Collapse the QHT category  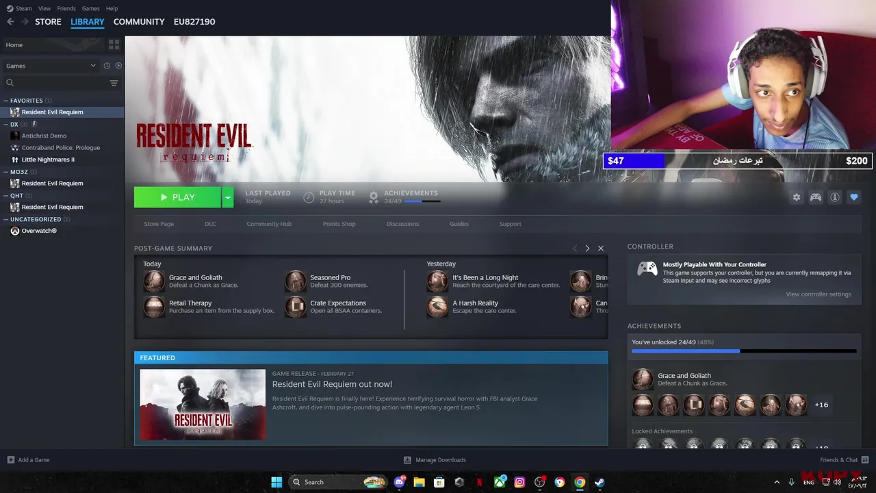click(x=6, y=195)
